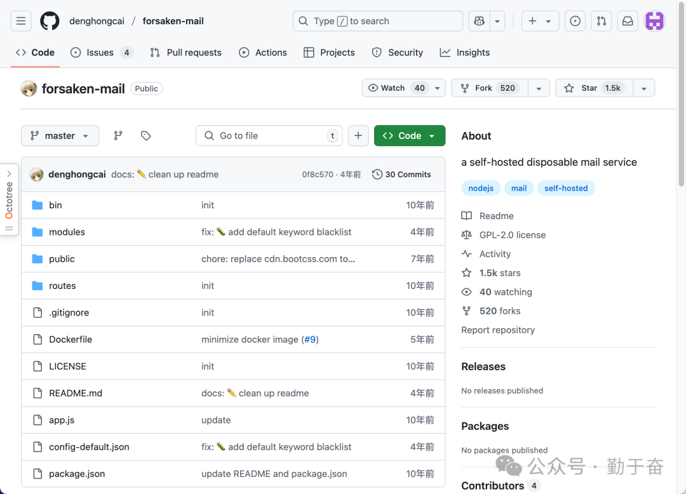The image size is (686, 494).
Task: View the 30 Commits history
Action: tap(401, 175)
